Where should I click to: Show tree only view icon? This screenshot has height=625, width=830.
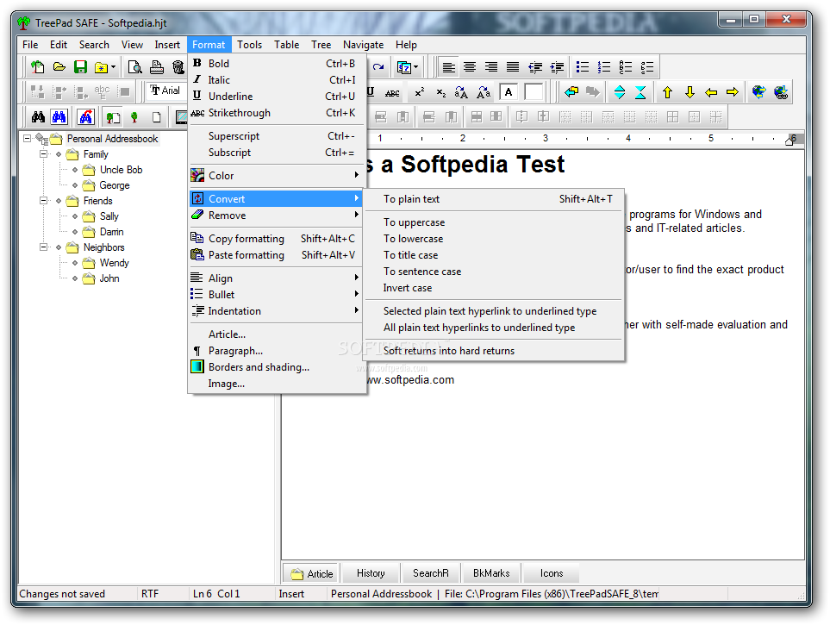point(134,117)
